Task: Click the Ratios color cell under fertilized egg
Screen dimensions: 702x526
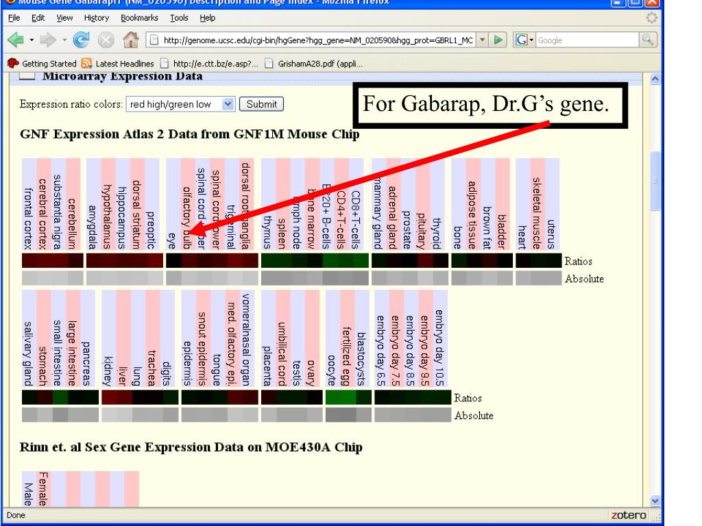Action: click(x=348, y=397)
